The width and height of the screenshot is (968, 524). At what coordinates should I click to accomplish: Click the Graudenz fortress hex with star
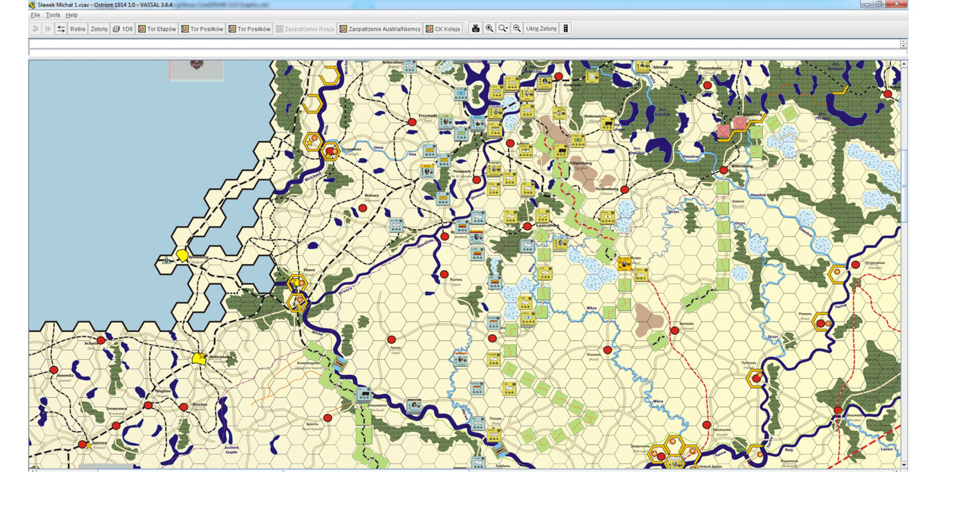coord(330,151)
